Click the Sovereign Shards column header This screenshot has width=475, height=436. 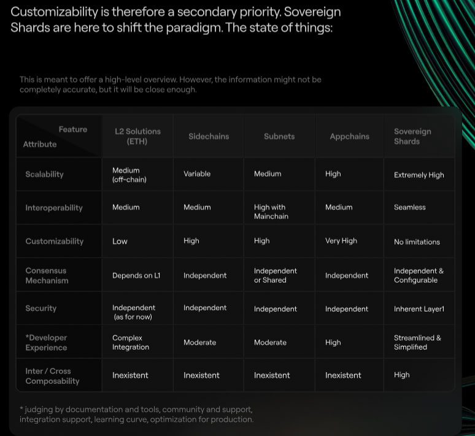(x=412, y=136)
